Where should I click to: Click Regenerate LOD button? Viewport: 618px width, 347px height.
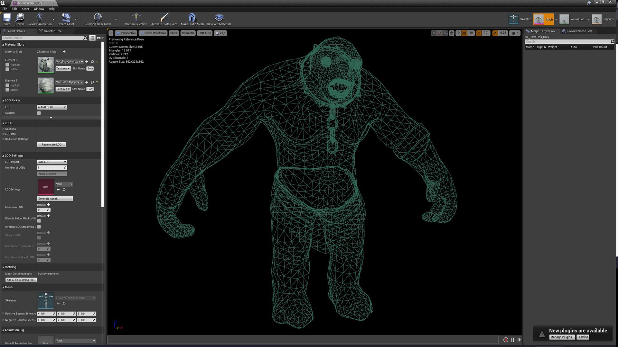tap(51, 145)
